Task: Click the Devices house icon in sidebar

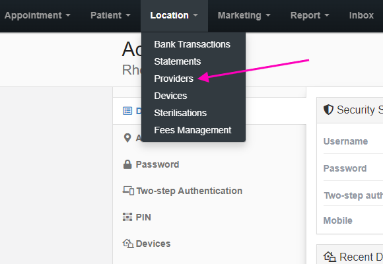Action: click(x=128, y=244)
